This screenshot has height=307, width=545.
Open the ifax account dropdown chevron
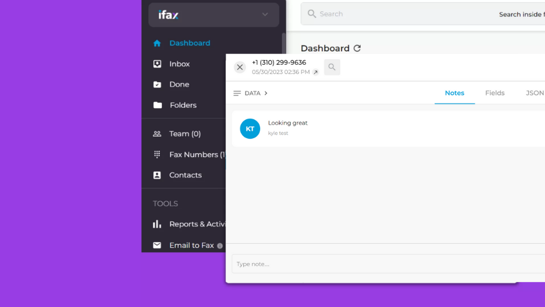pyautogui.click(x=265, y=15)
